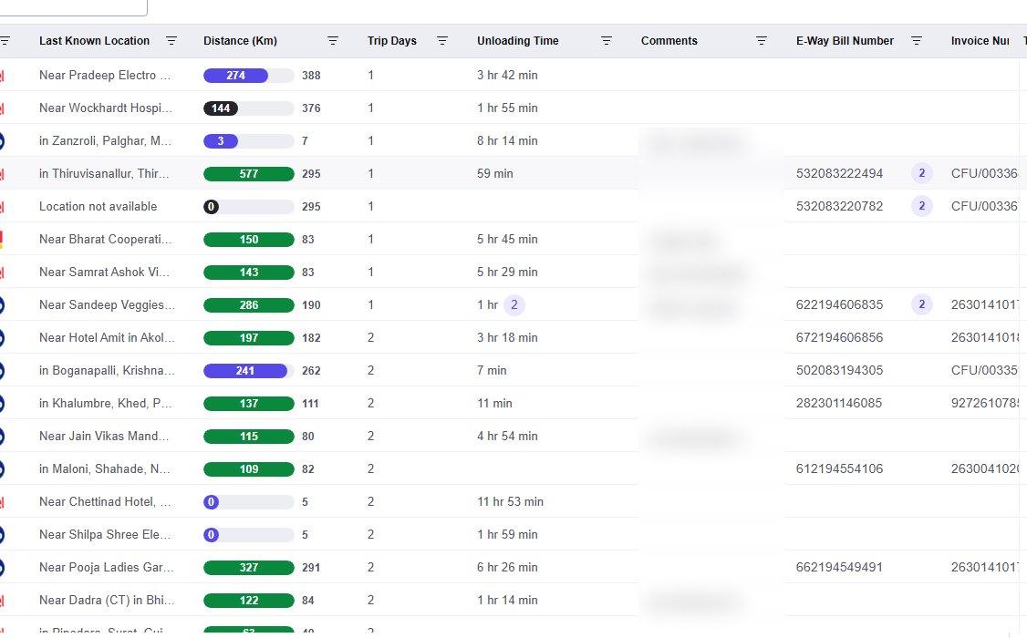Click E-Way bill number 282301146085

[839, 403]
